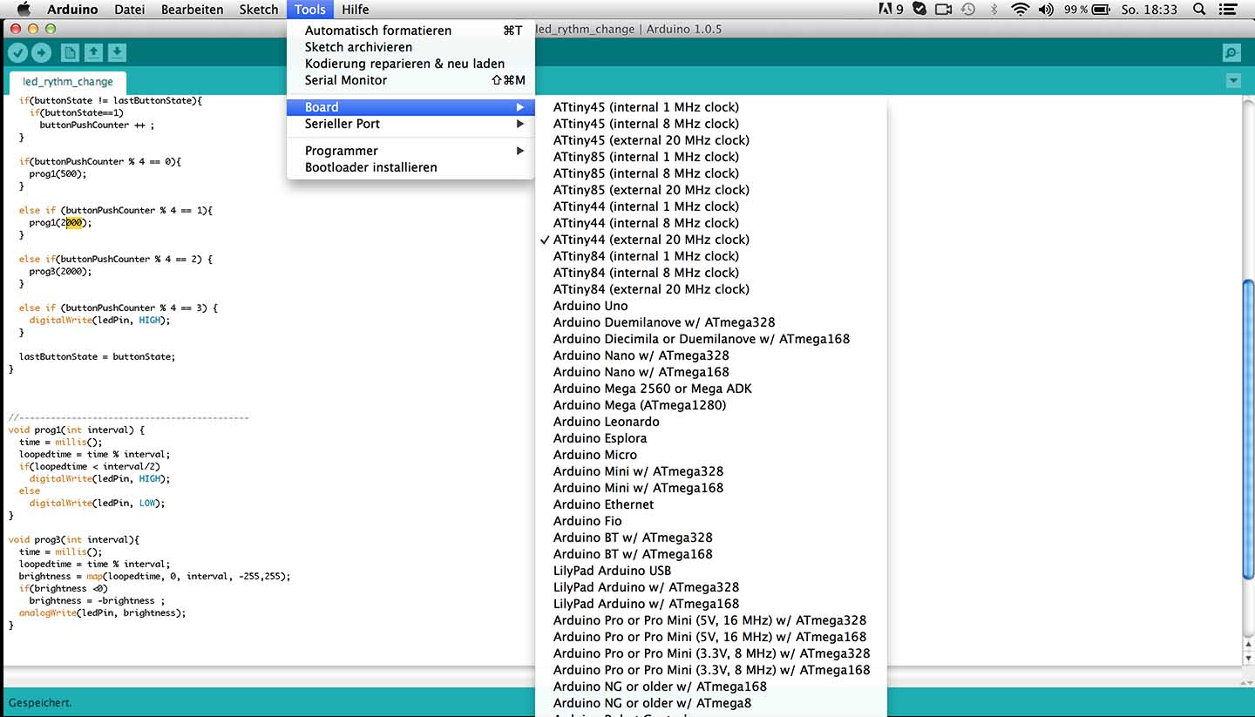Click the New sketch icon
Image resolution: width=1255 pixels, height=717 pixels.
(70, 52)
